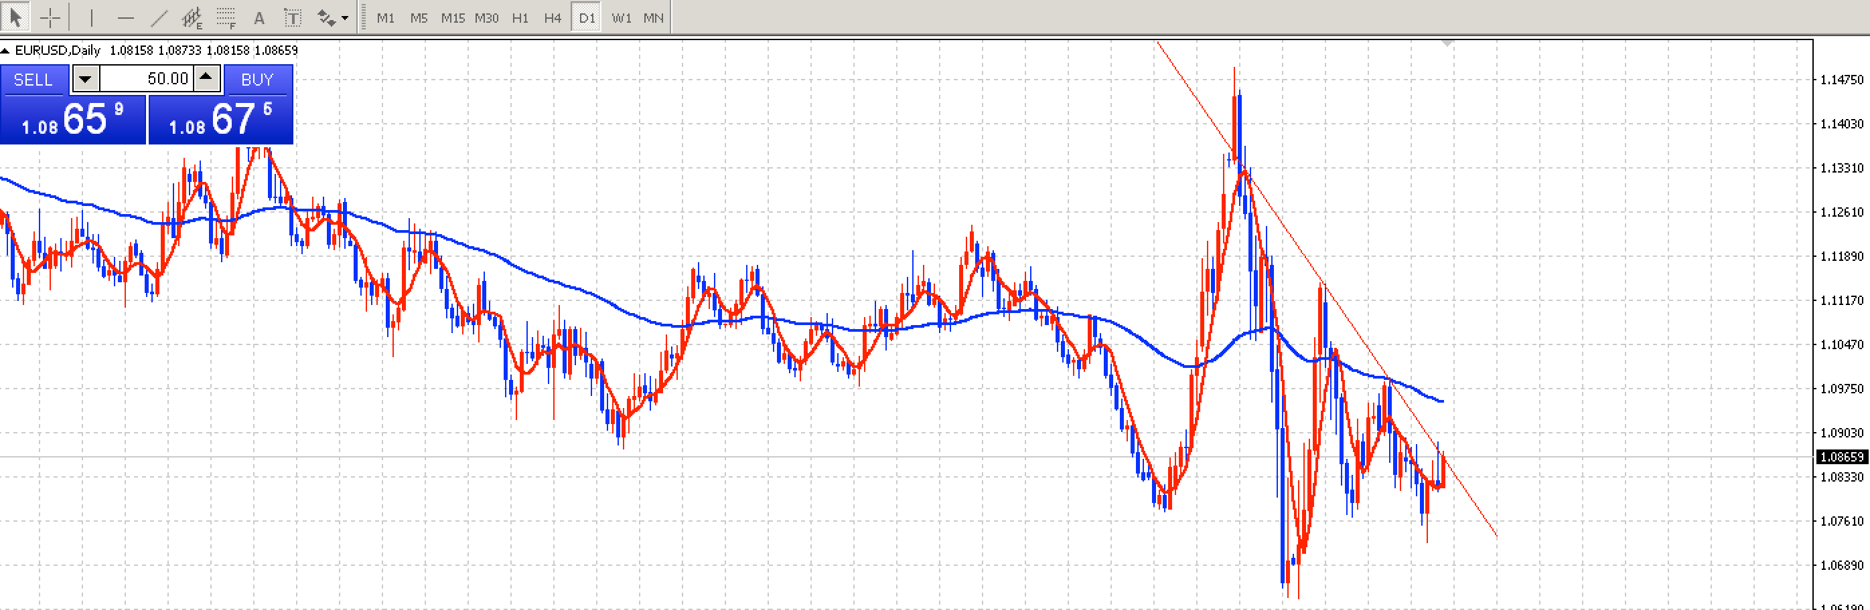This screenshot has width=1870, height=610.
Task: Click the 1.09750 price scale label
Action: 1842,389
